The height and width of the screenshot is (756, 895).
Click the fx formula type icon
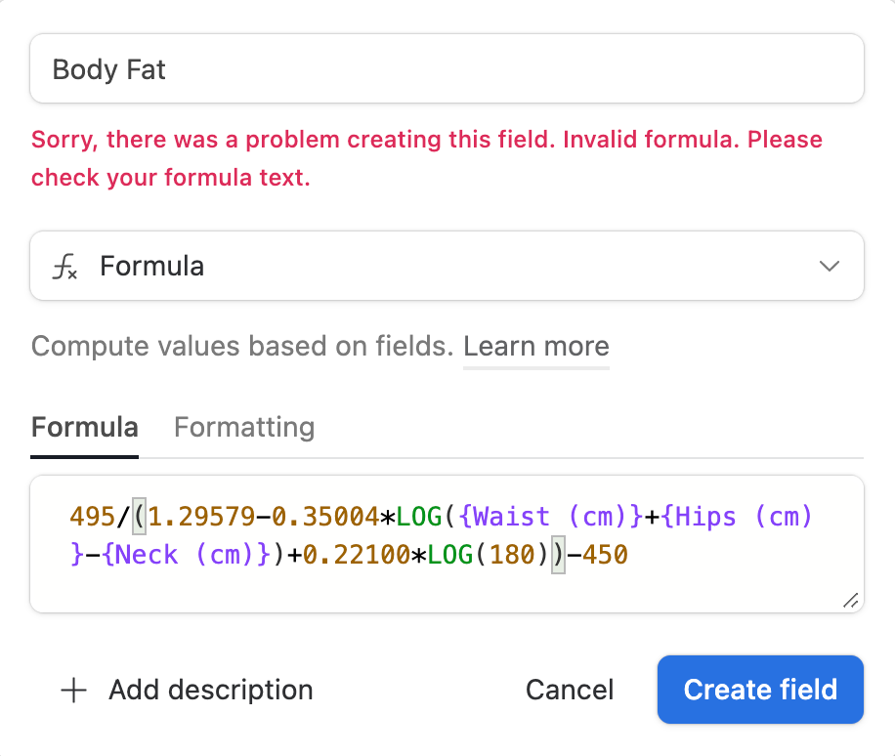pos(65,267)
